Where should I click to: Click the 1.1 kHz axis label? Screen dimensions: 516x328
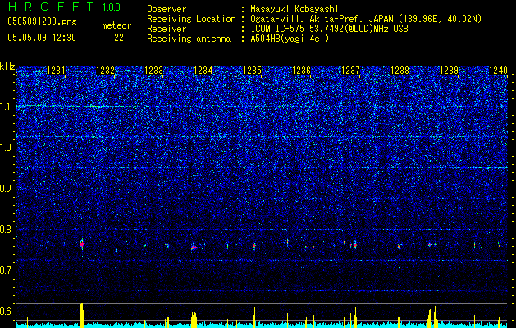click(7, 107)
